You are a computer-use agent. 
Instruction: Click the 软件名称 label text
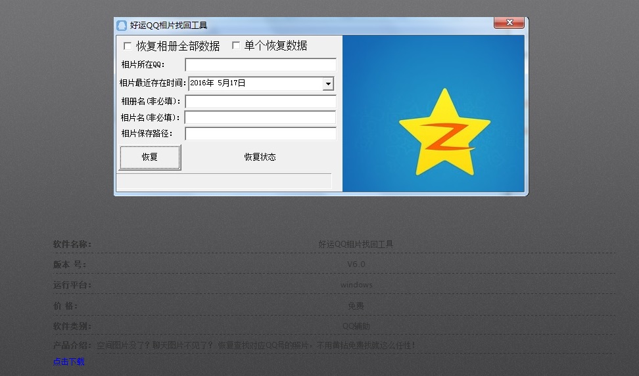pos(72,244)
